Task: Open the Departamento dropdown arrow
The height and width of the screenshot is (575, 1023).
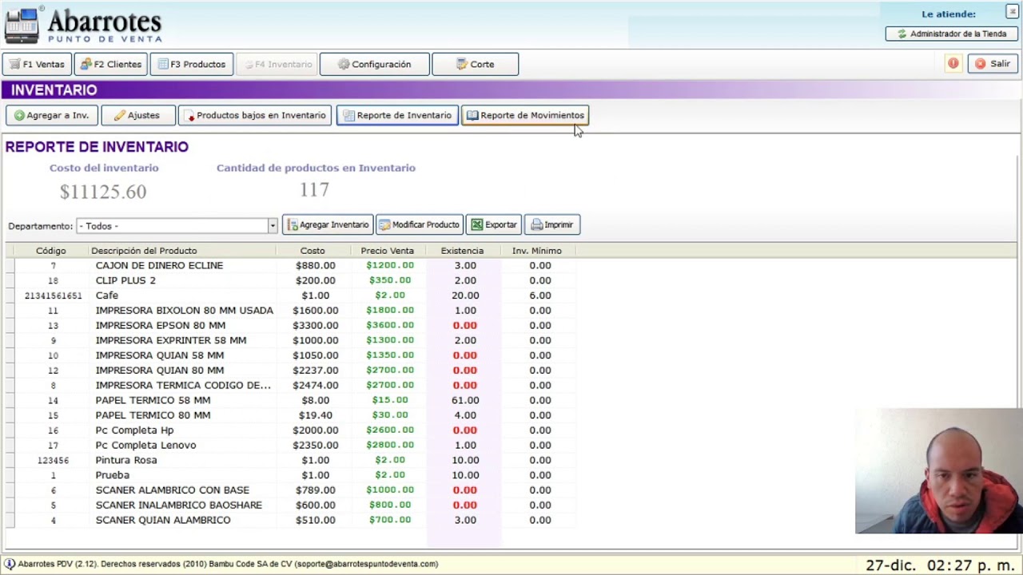Action: [x=272, y=226]
